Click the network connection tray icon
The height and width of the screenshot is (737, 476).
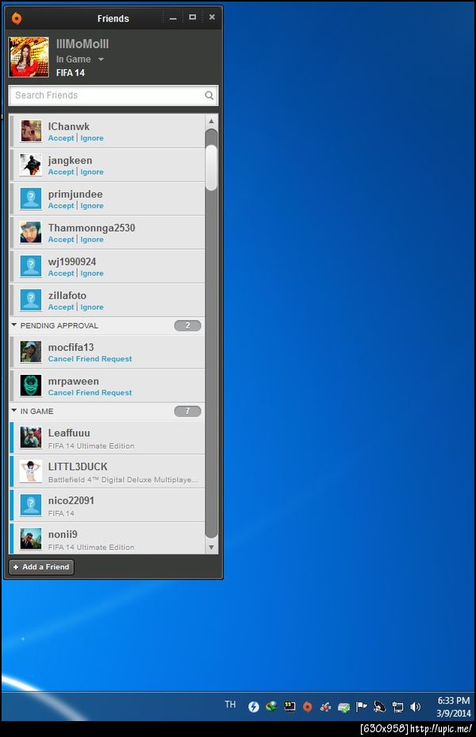tap(397, 707)
